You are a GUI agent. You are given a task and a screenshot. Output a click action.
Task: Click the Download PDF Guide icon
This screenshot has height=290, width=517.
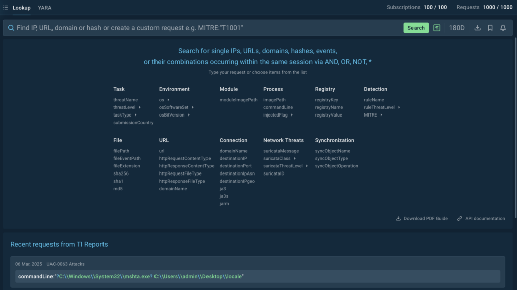398,219
